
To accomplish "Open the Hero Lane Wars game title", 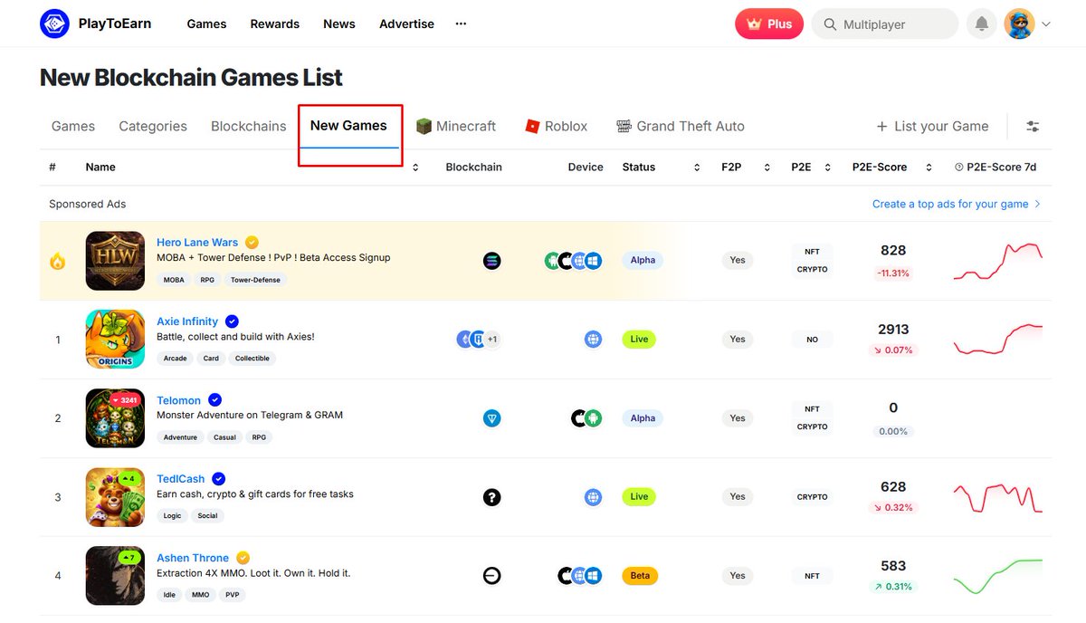I will click(x=197, y=243).
